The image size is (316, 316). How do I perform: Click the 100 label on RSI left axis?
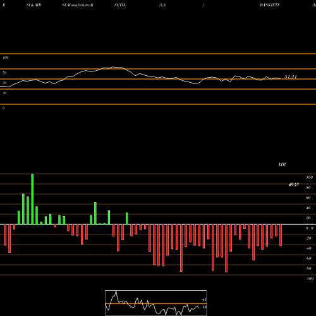(x=5, y=58)
